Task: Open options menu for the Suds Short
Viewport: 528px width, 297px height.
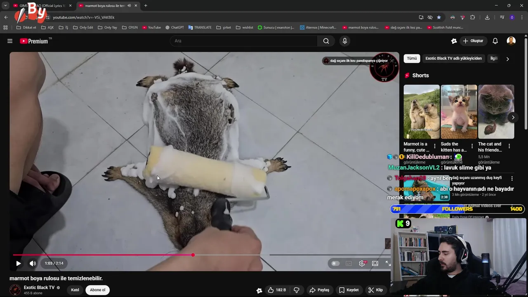Action: pos(472,146)
